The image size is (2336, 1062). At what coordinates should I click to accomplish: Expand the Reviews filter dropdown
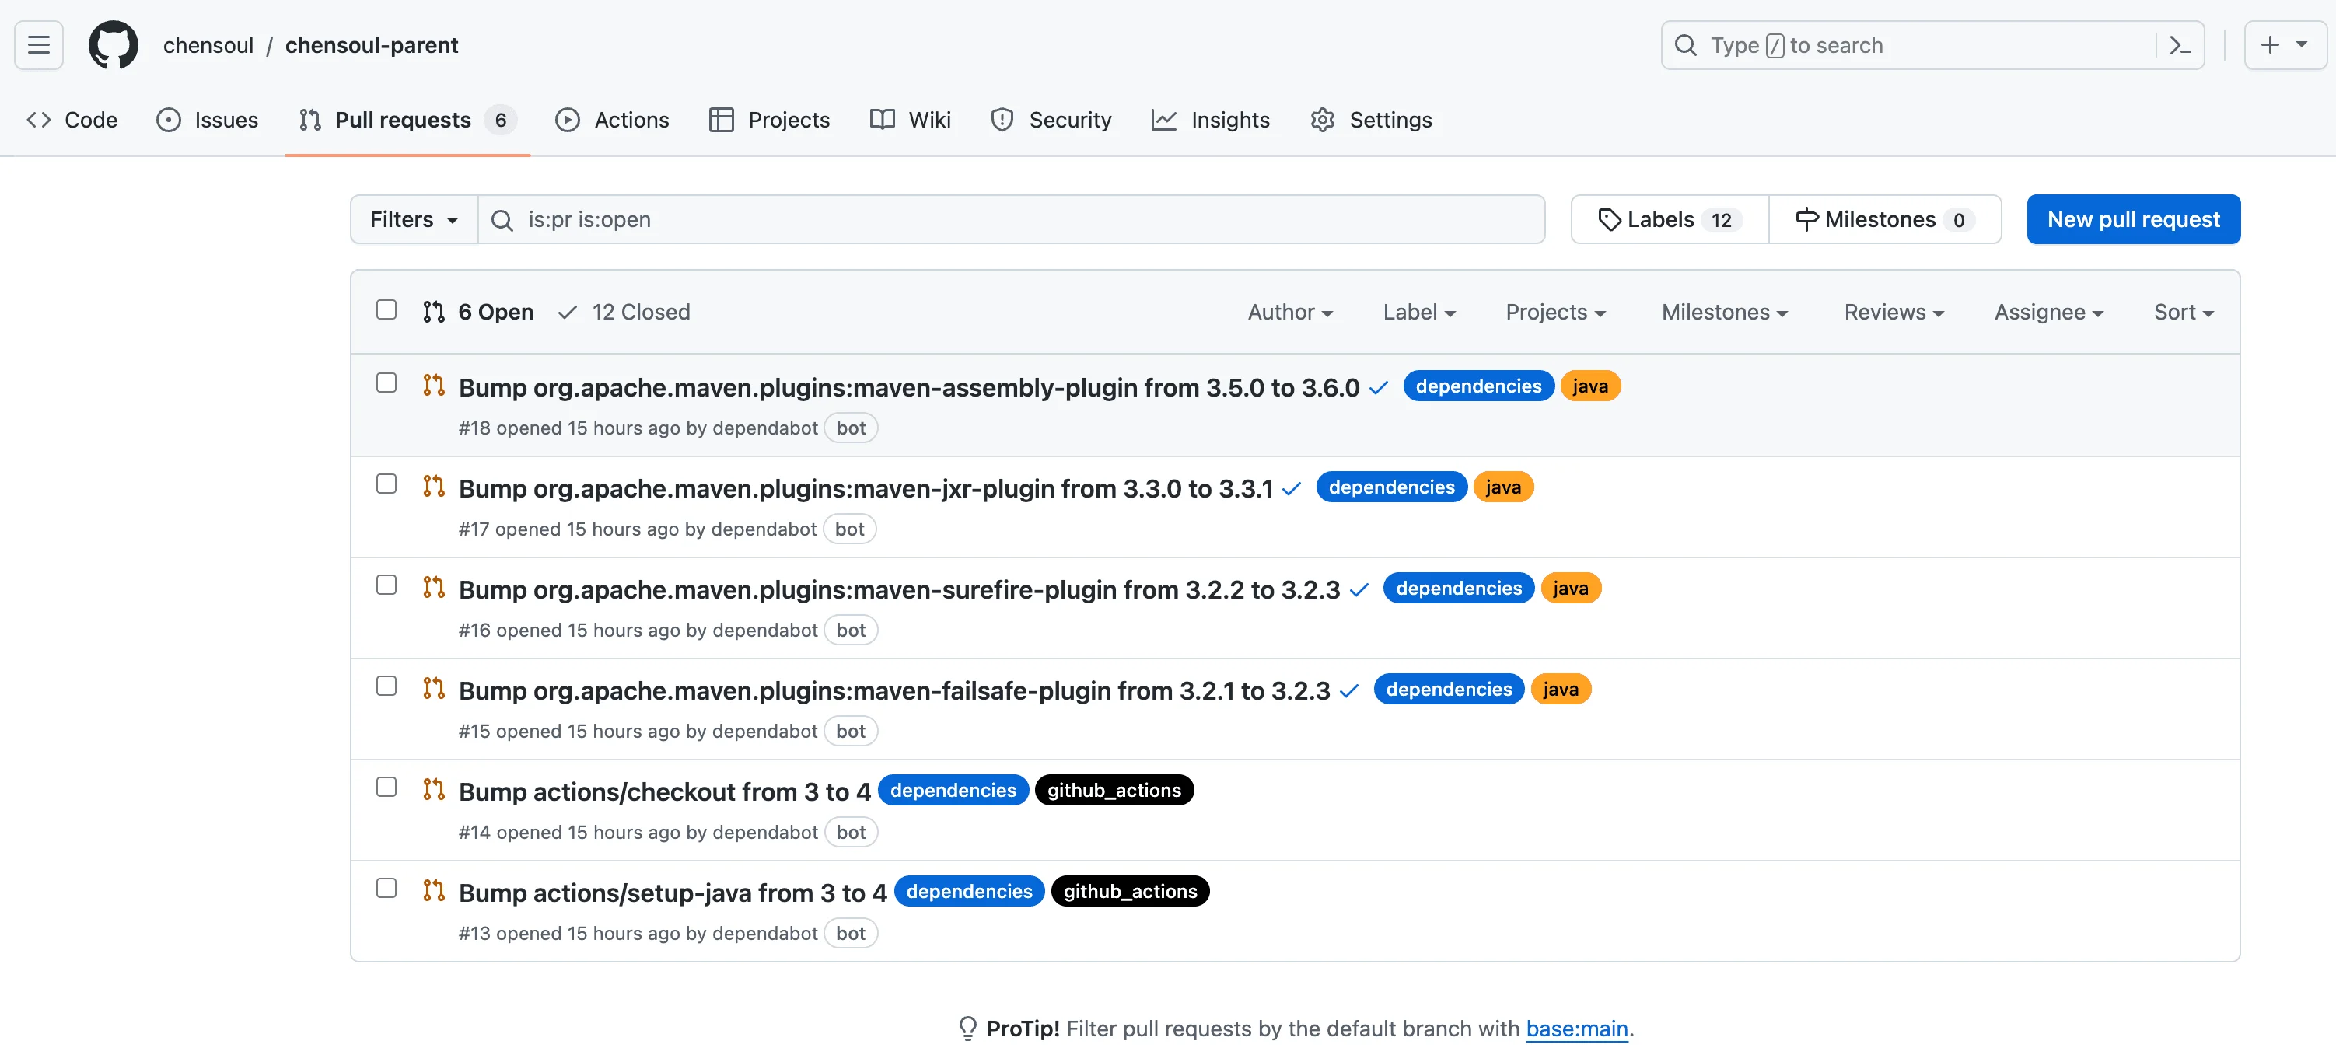[1894, 312]
